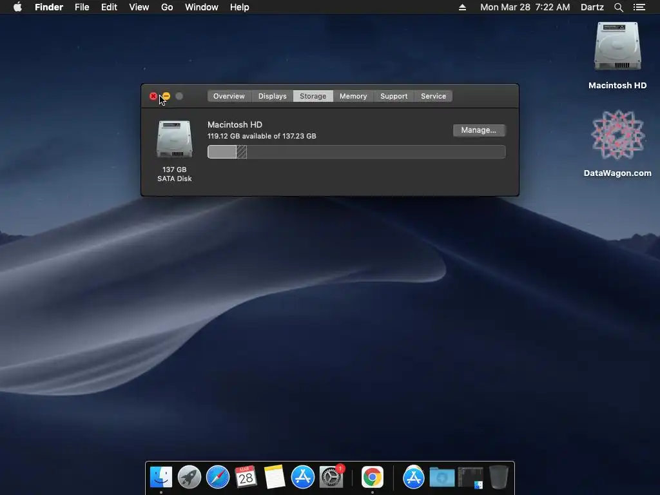Click the grayed-out zoom window button

(x=179, y=97)
